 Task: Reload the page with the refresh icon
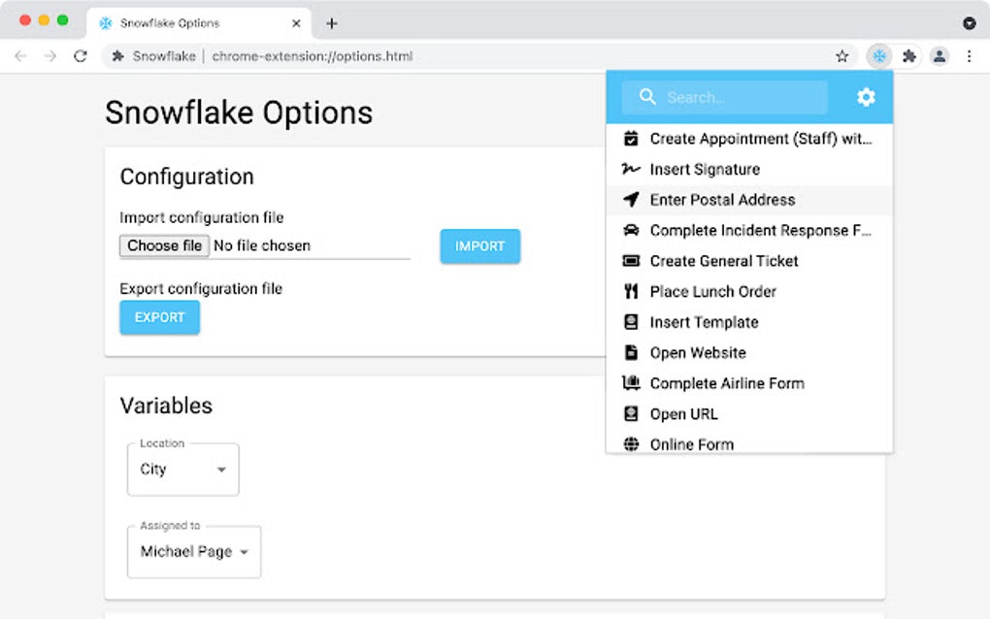tap(81, 56)
